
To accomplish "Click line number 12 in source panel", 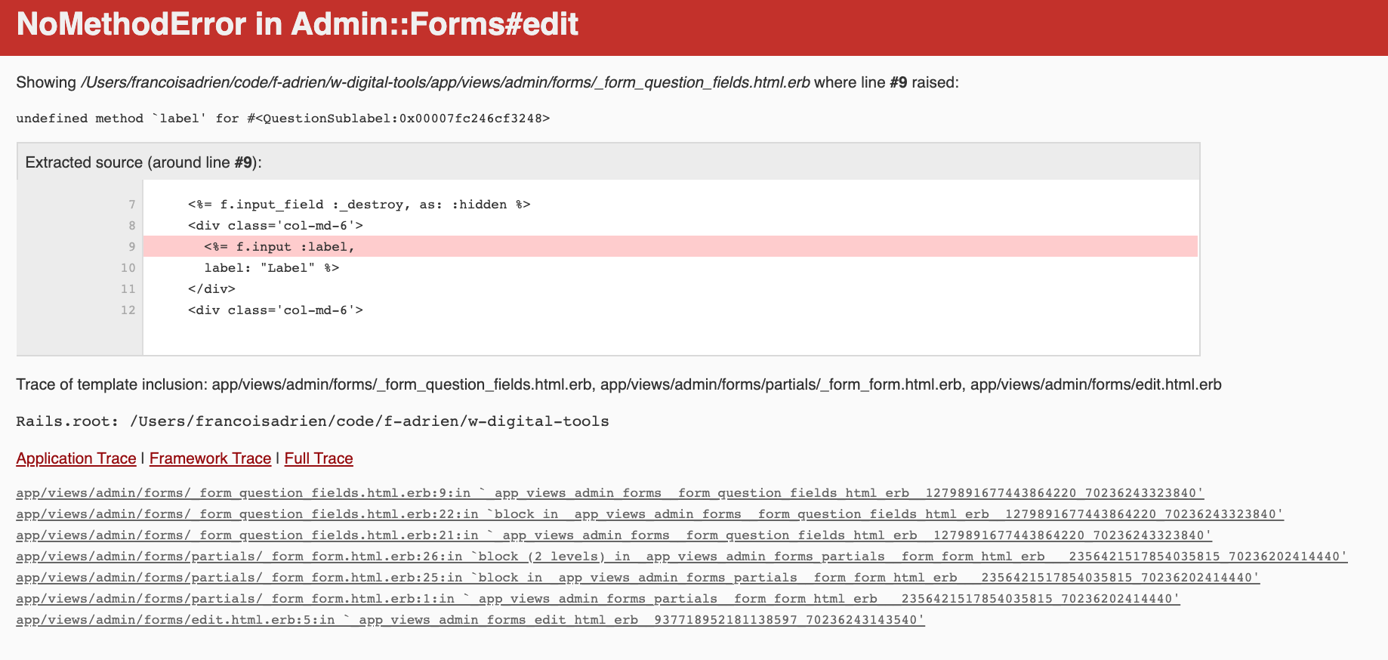I will pyautogui.click(x=128, y=310).
